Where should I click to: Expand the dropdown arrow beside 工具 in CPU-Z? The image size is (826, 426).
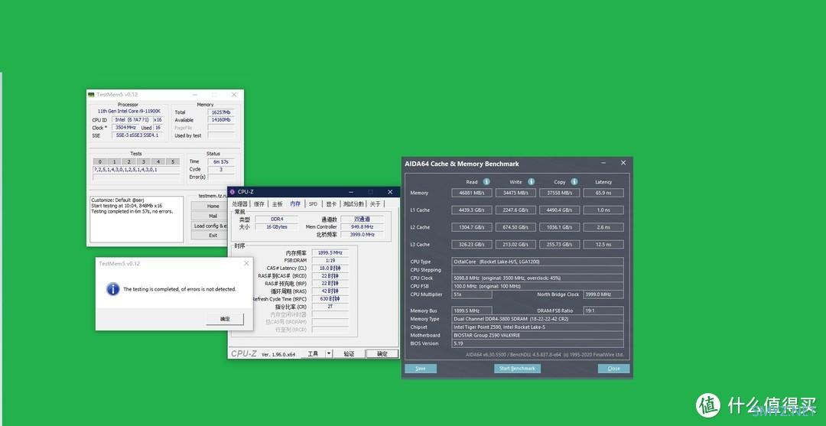pos(329,354)
